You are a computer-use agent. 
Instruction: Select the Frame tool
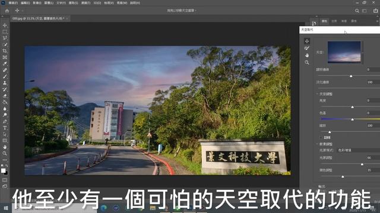click(5, 57)
